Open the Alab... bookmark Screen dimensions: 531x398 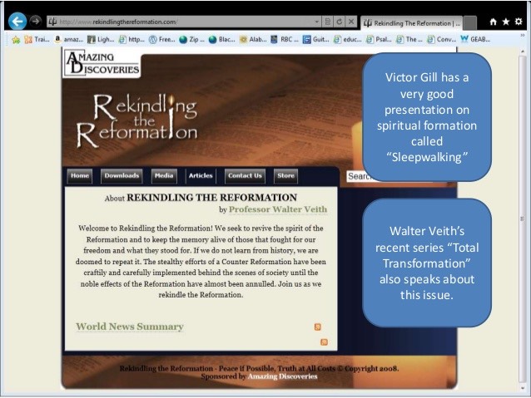253,40
